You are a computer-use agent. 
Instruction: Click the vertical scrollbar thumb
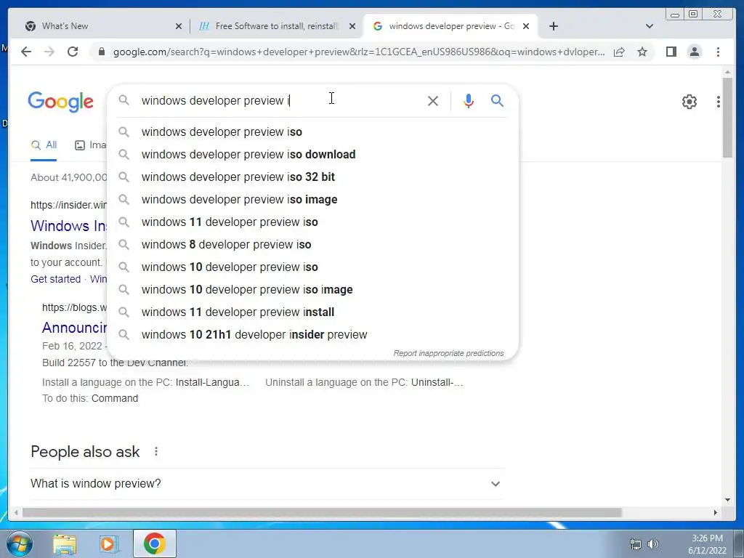tap(727, 117)
